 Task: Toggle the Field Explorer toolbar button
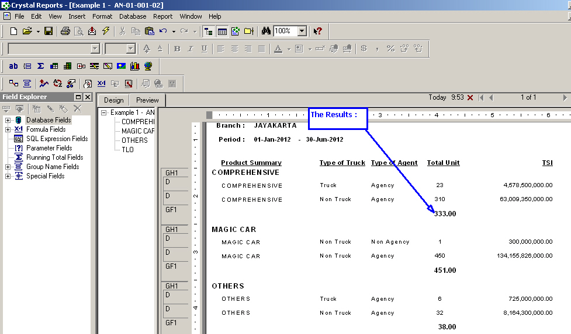(x=222, y=31)
